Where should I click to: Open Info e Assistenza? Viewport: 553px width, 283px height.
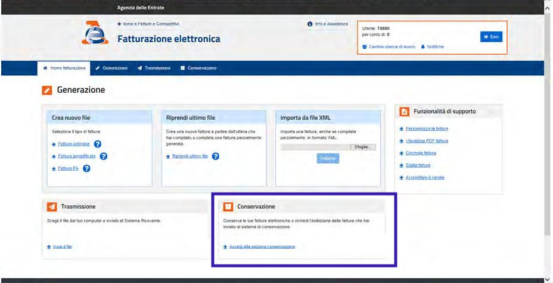coord(331,24)
